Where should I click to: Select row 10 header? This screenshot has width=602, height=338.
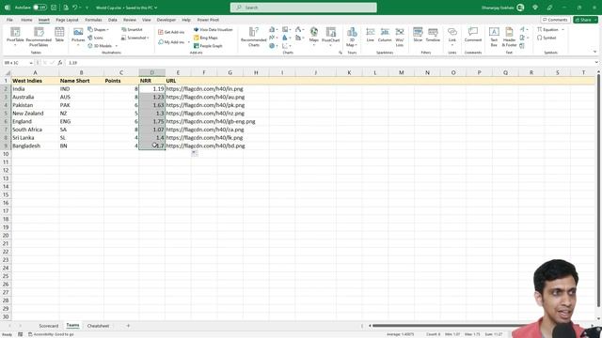point(6,154)
